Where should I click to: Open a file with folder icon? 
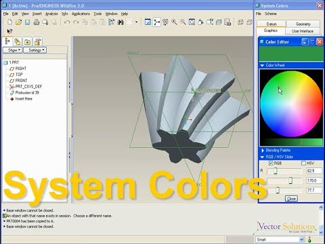coord(19,22)
